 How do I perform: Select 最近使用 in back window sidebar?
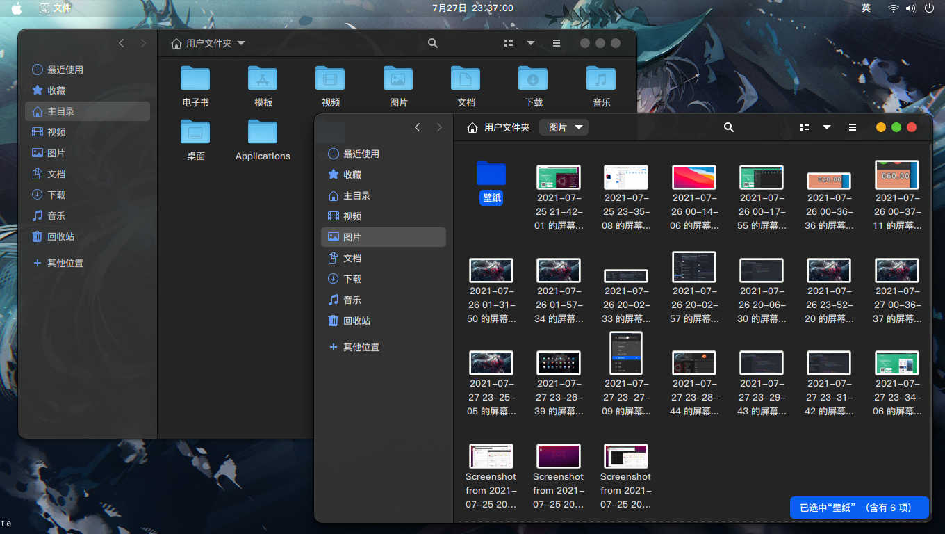click(x=88, y=70)
